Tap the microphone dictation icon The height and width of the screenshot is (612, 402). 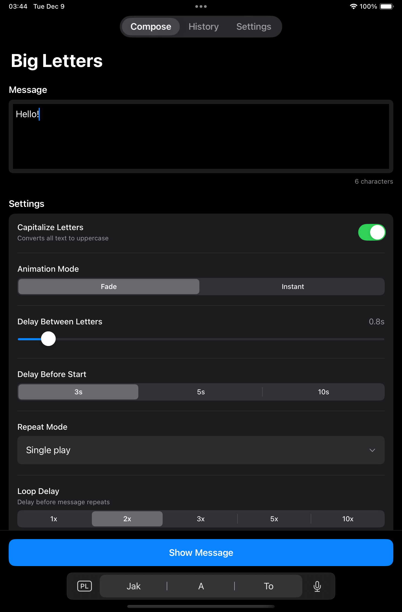click(317, 586)
